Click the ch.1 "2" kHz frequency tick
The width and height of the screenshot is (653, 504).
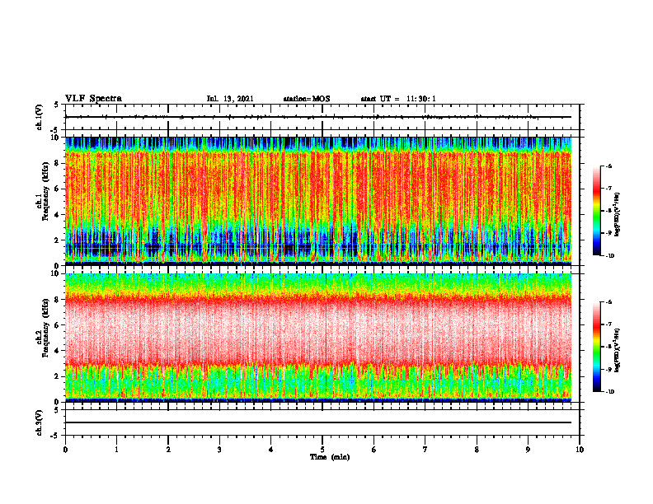click(58, 240)
